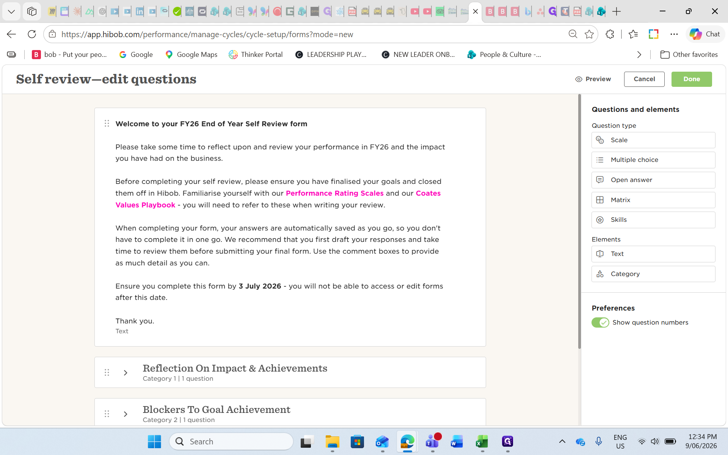Open the Favorites list icon
Screen dimensions: 728x455
pos(633,34)
